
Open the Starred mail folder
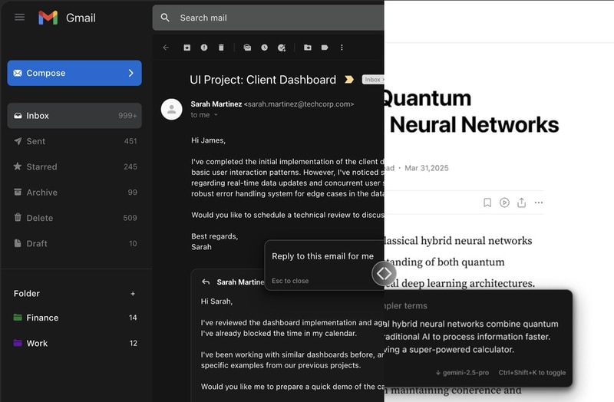[41, 166]
